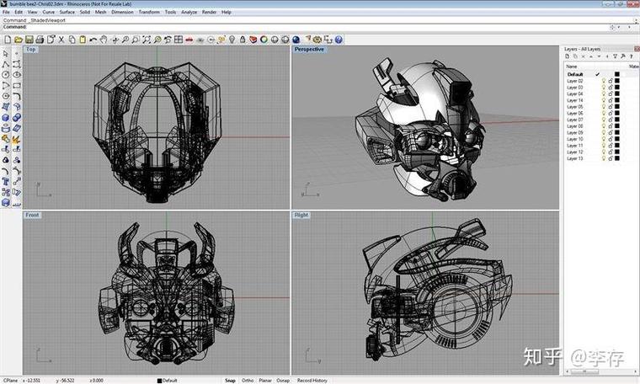The image size is (640, 384).
Task: Click the Top viewport title label
Action: point(31,50)
